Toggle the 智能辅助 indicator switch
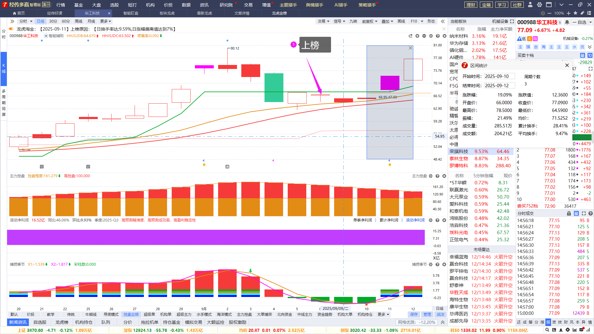This screenshot has height=334, width=594. [46, 36]
